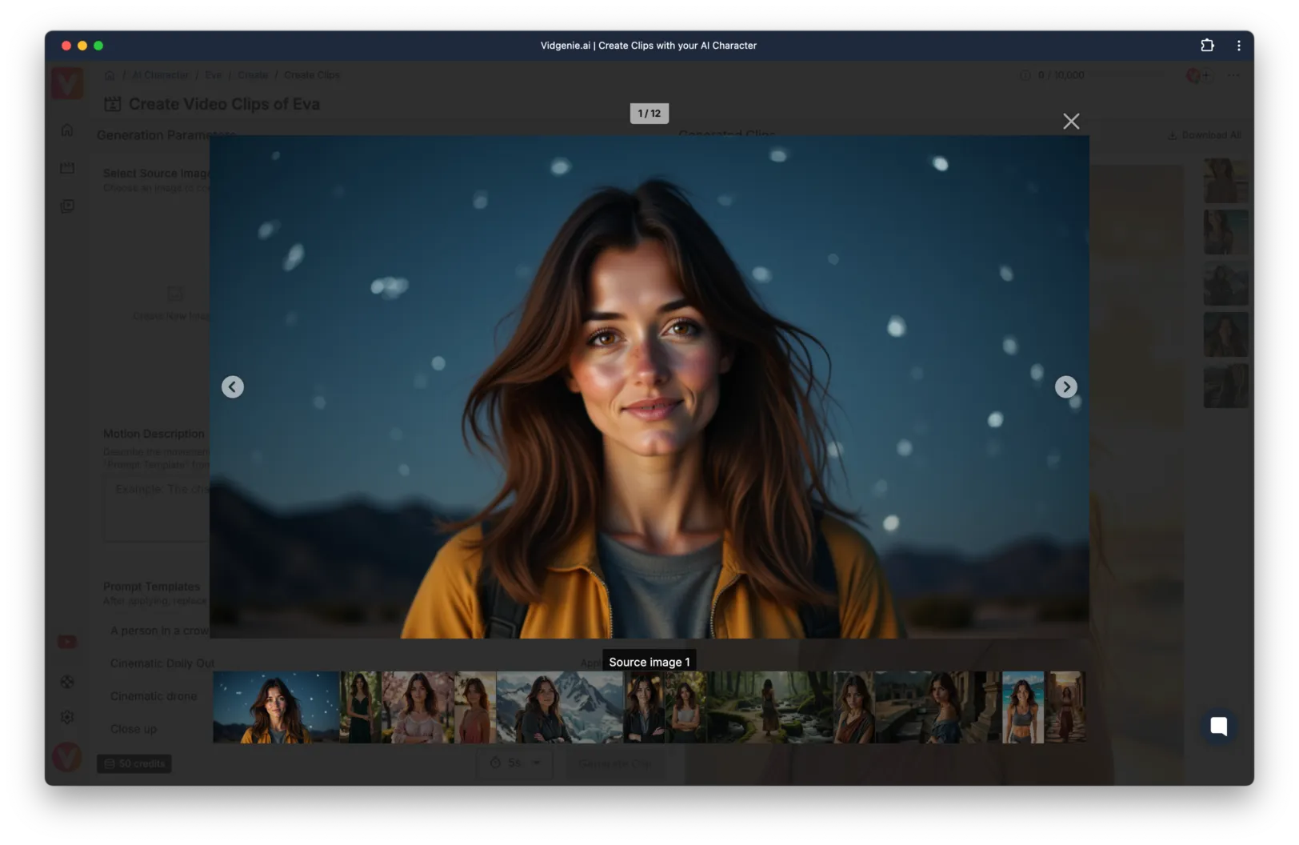Select the black blazer arms-crossed thumbnail
Viewport: 1299px width, 845px height.
(644, 707)
